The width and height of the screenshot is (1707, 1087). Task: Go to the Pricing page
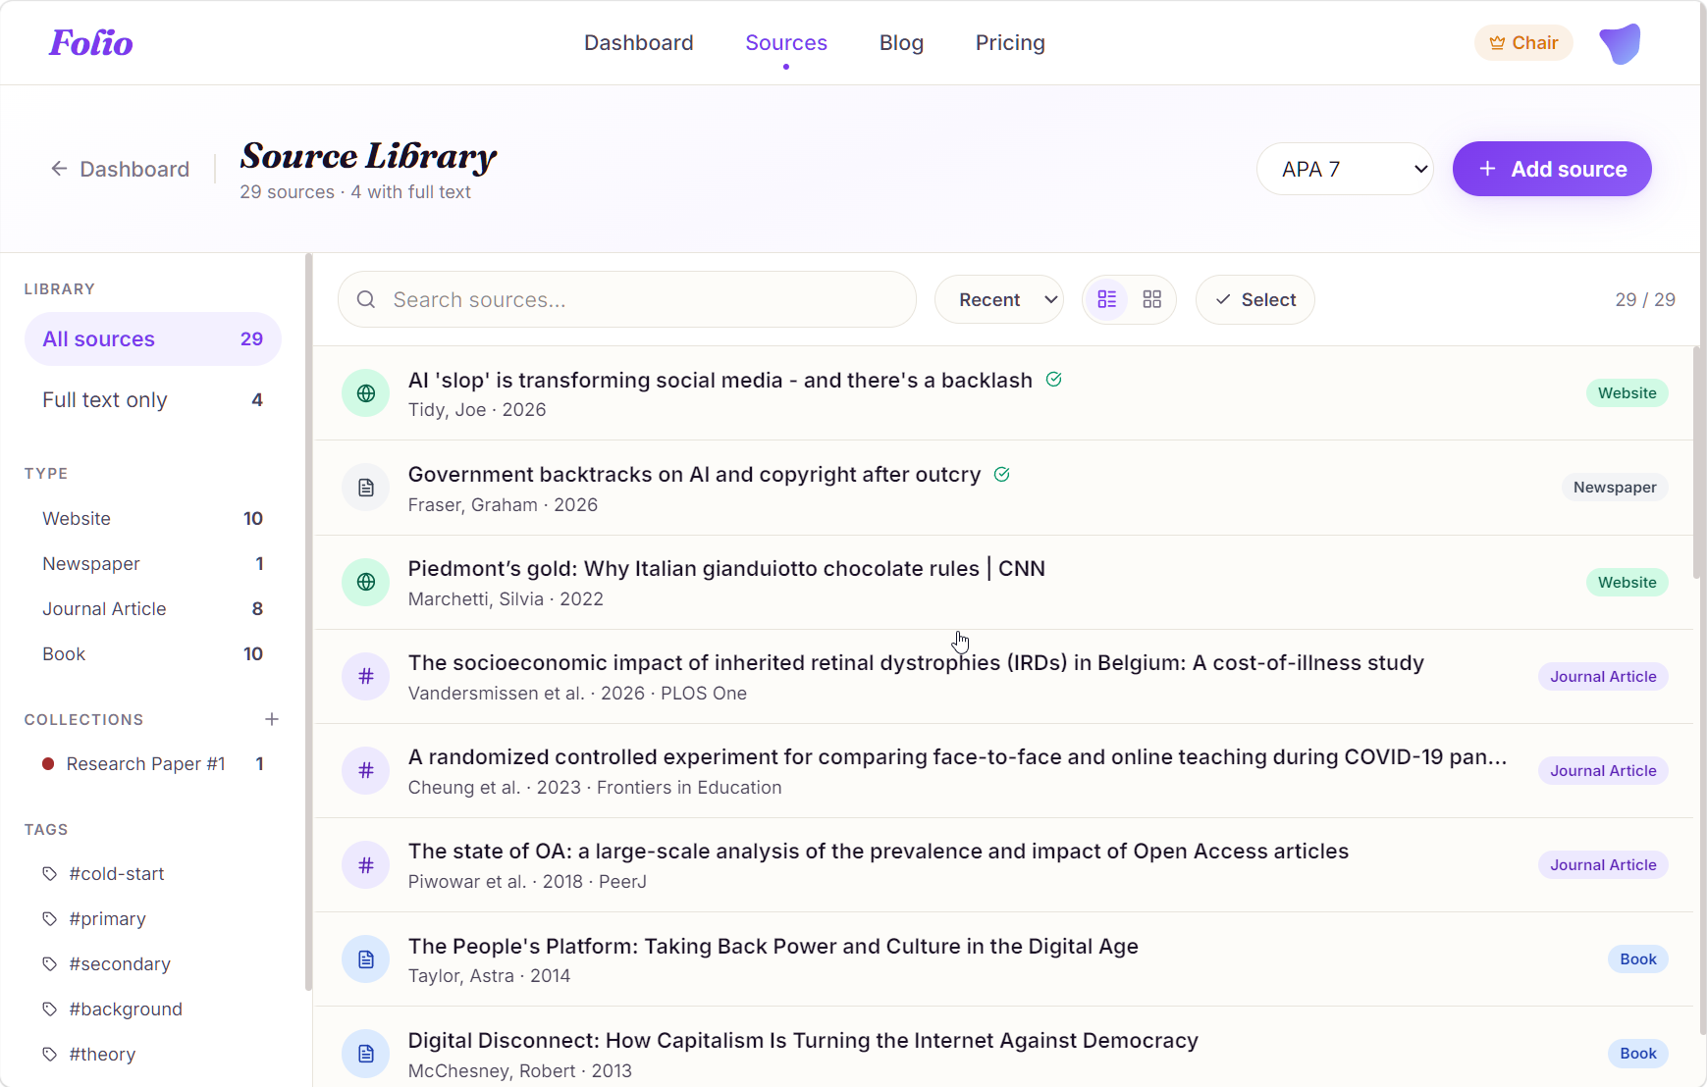coord(1010,42)
